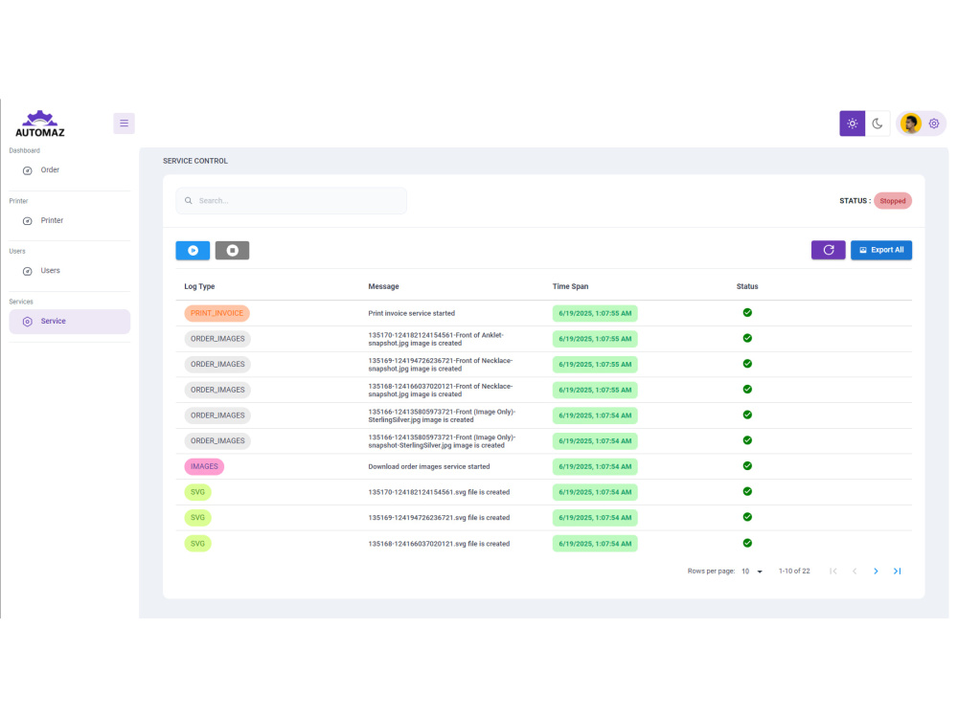Jump to the first page of logs
Viewport: 958px width, 718px height.
pos(833,572)
